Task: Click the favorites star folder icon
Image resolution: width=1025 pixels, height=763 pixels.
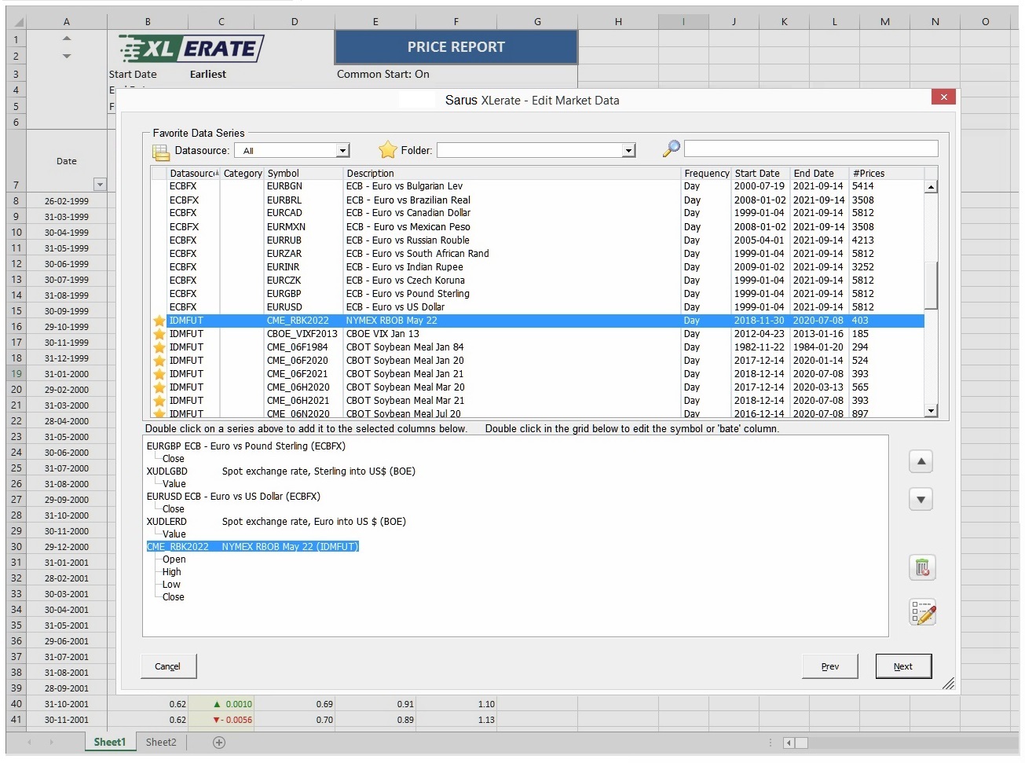Action: pos(388,150)
